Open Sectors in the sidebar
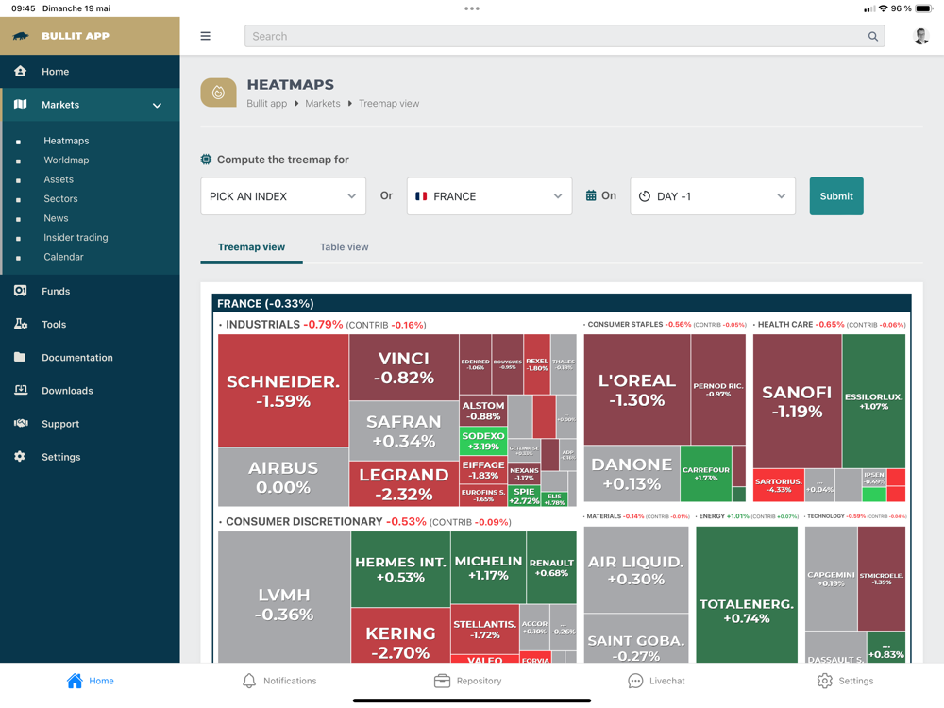 pyautogui.click(x=60, y=198)
